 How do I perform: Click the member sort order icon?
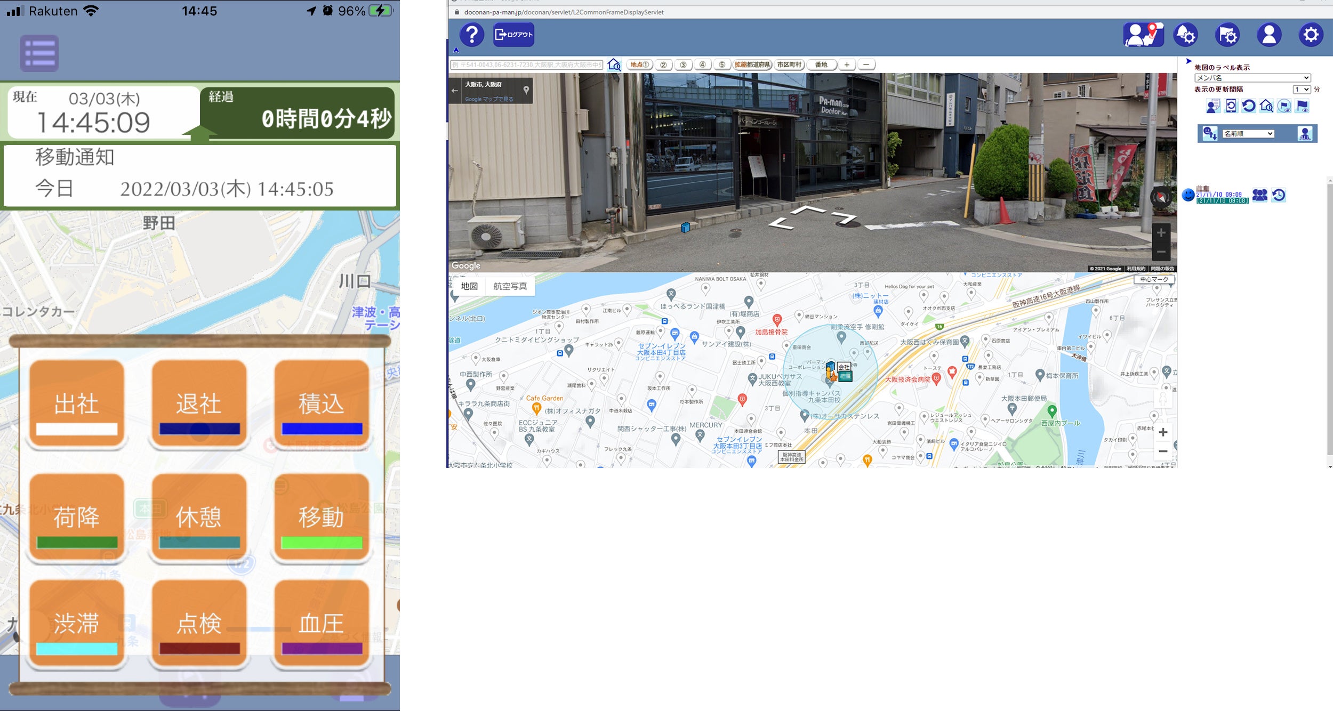1209,134
